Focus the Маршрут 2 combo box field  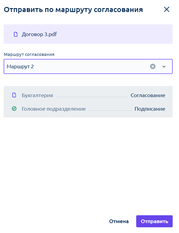(88, 66)
